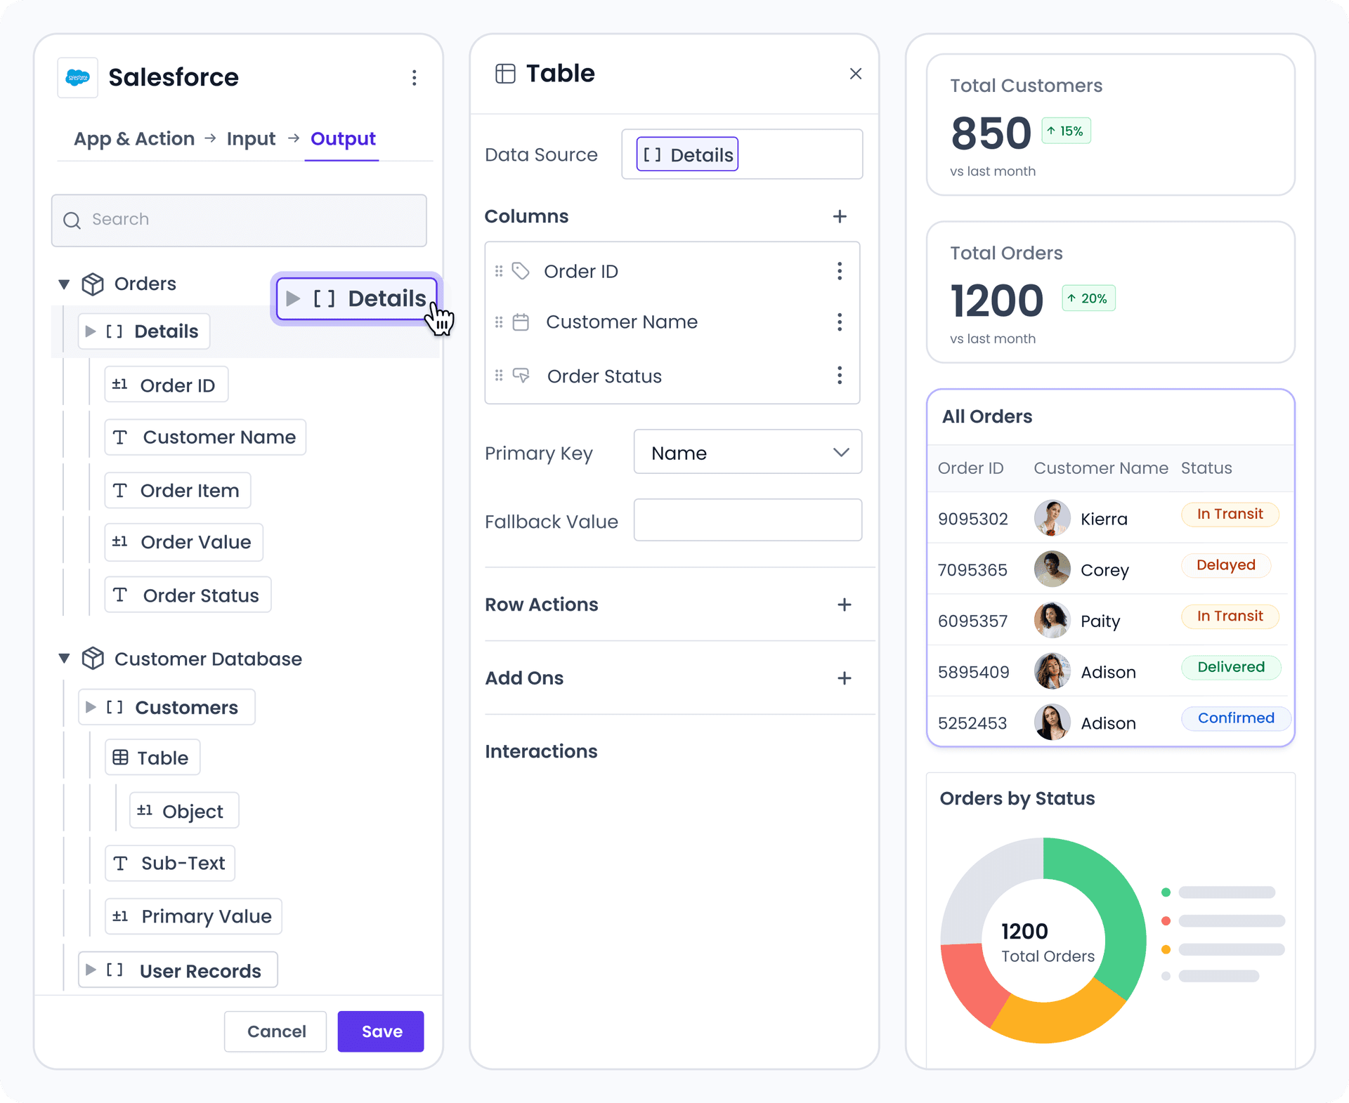This screenshot has height=1103, width=1349.
Task: Click the Cancel button
Action: tap(275, 1031)
